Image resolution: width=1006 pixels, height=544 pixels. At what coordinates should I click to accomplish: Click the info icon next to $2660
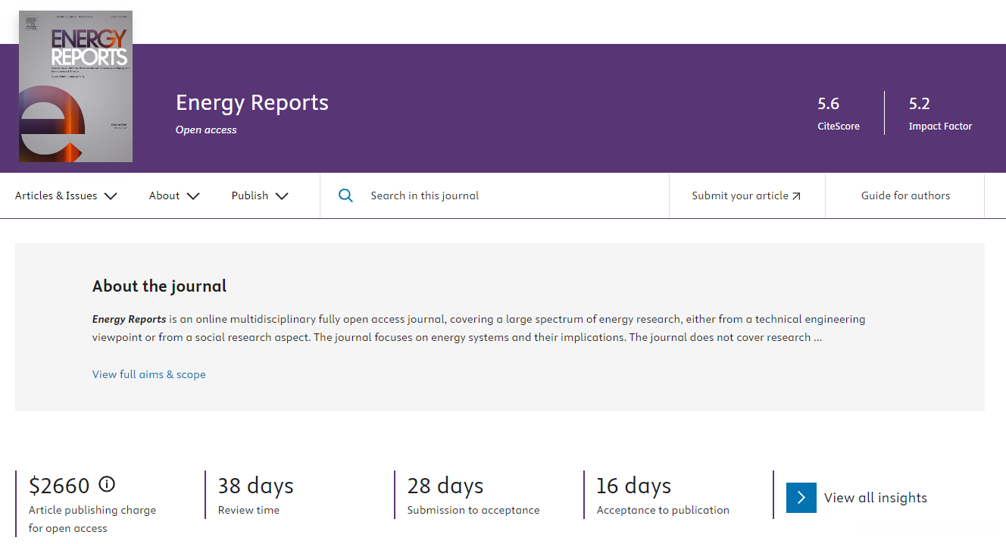107,483
